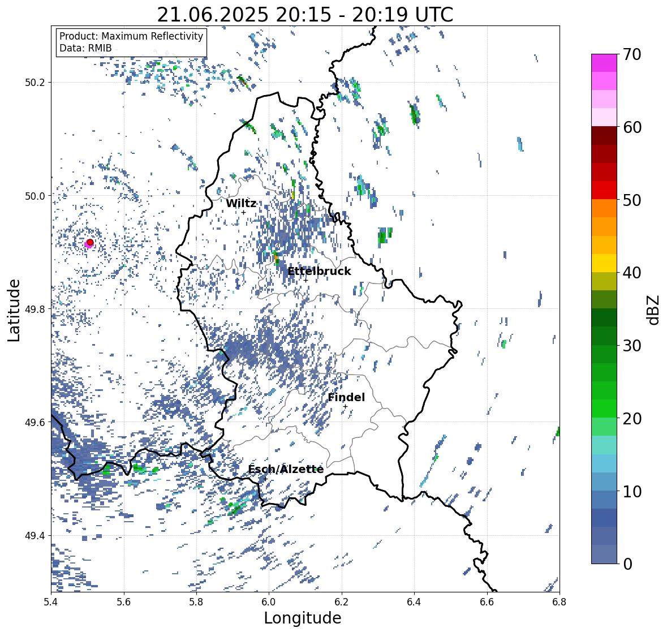
Task: Click the 5.8 longitude tick label
Action: point(196,601)
